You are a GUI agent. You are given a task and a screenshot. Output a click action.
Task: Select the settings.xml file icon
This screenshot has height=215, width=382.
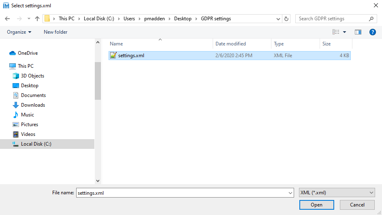[113, 56]
